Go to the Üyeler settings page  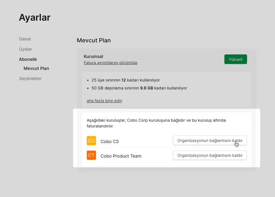pos(25,49)
